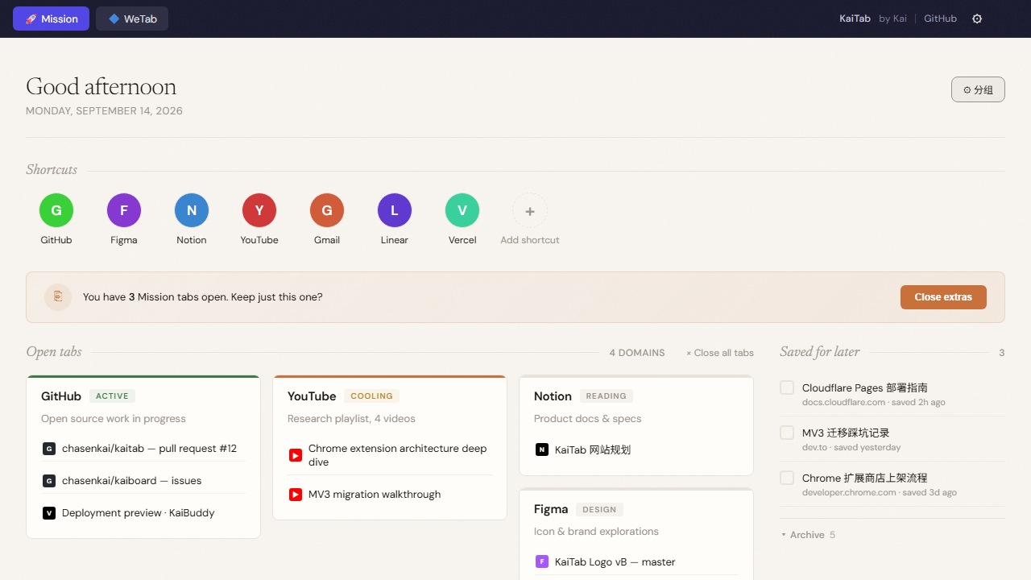Click Notion favicon beside KaiTab 网站规划

click(542, 449)
